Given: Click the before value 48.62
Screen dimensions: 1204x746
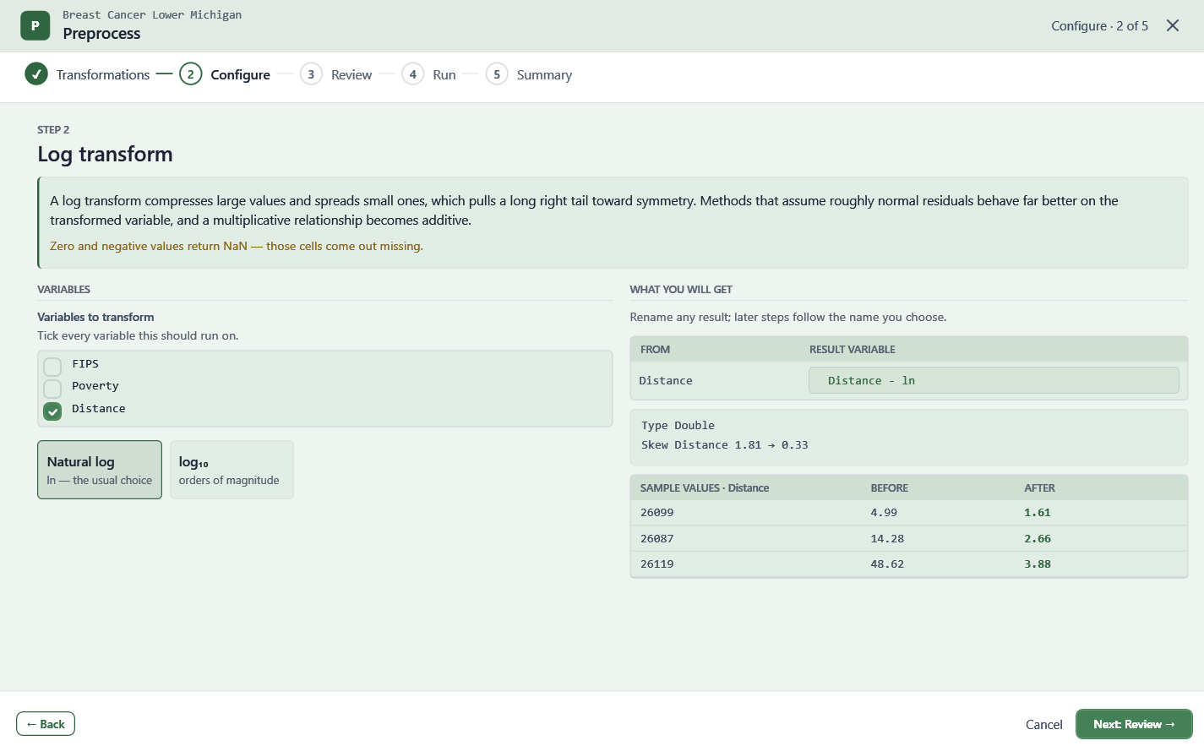Looking at the screenshot, I should tap(887, 564).
